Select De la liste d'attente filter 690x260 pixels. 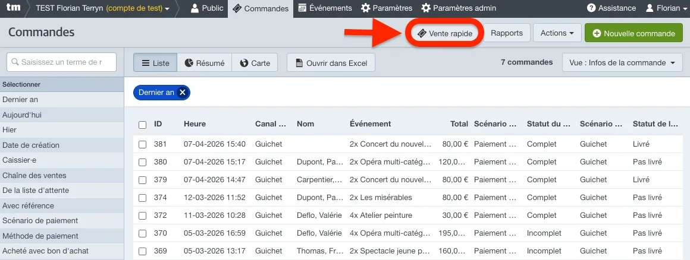coord(62,191)
